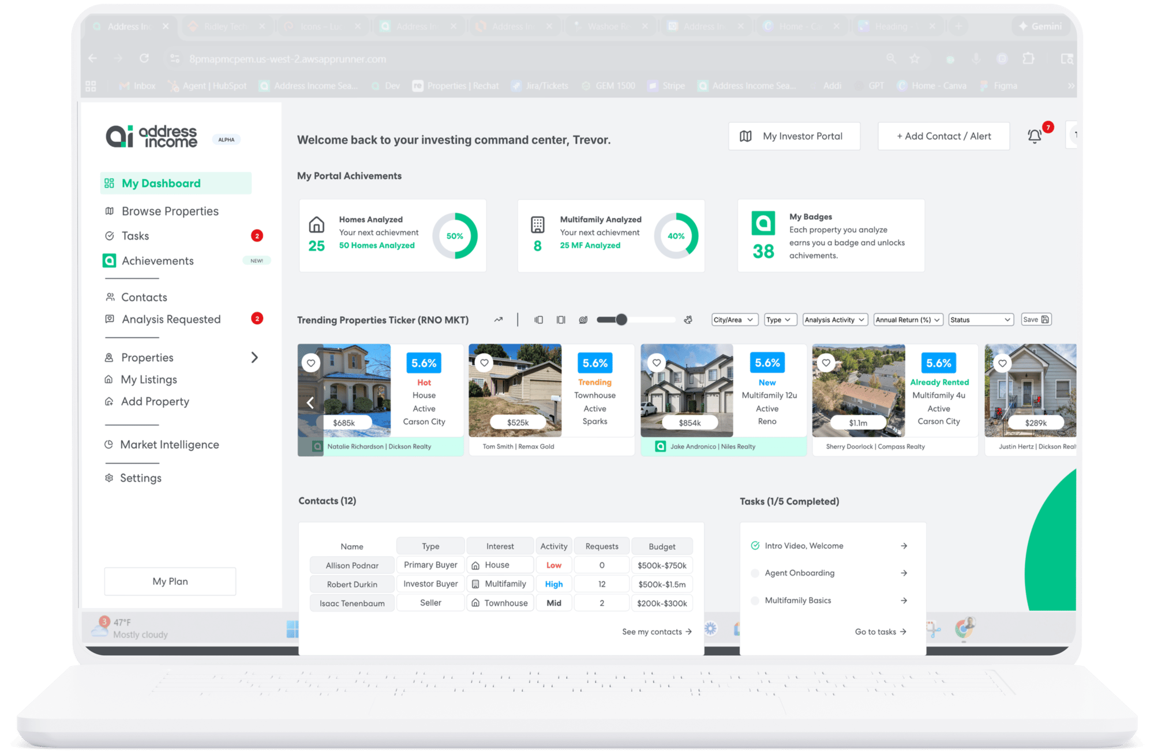Follow the See my contacts link

pyautogui.click(x=657, y=632)
